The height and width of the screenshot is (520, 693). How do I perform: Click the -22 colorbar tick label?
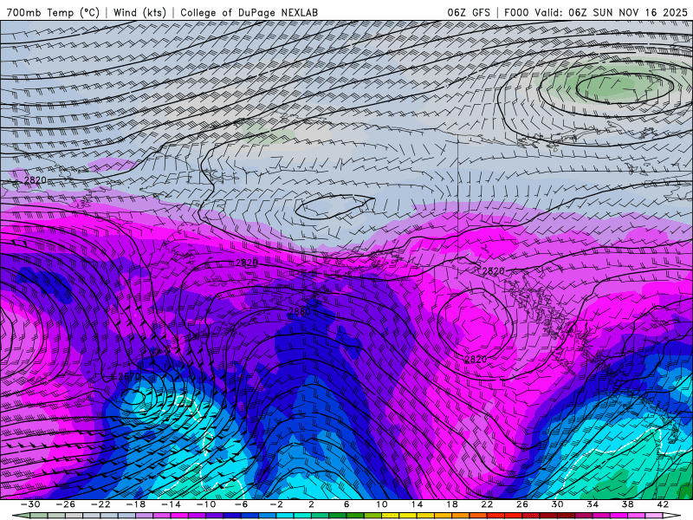100,504
